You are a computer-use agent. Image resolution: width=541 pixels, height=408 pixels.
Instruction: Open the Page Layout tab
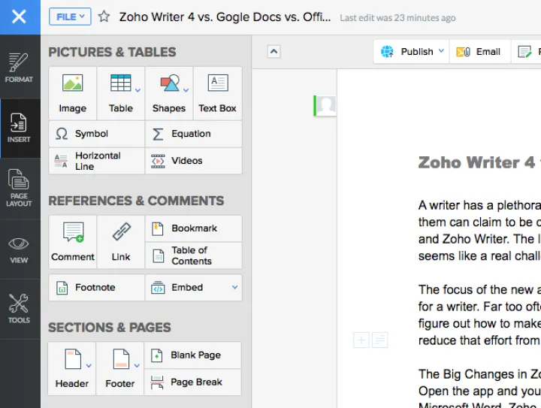tap(20, 189)
